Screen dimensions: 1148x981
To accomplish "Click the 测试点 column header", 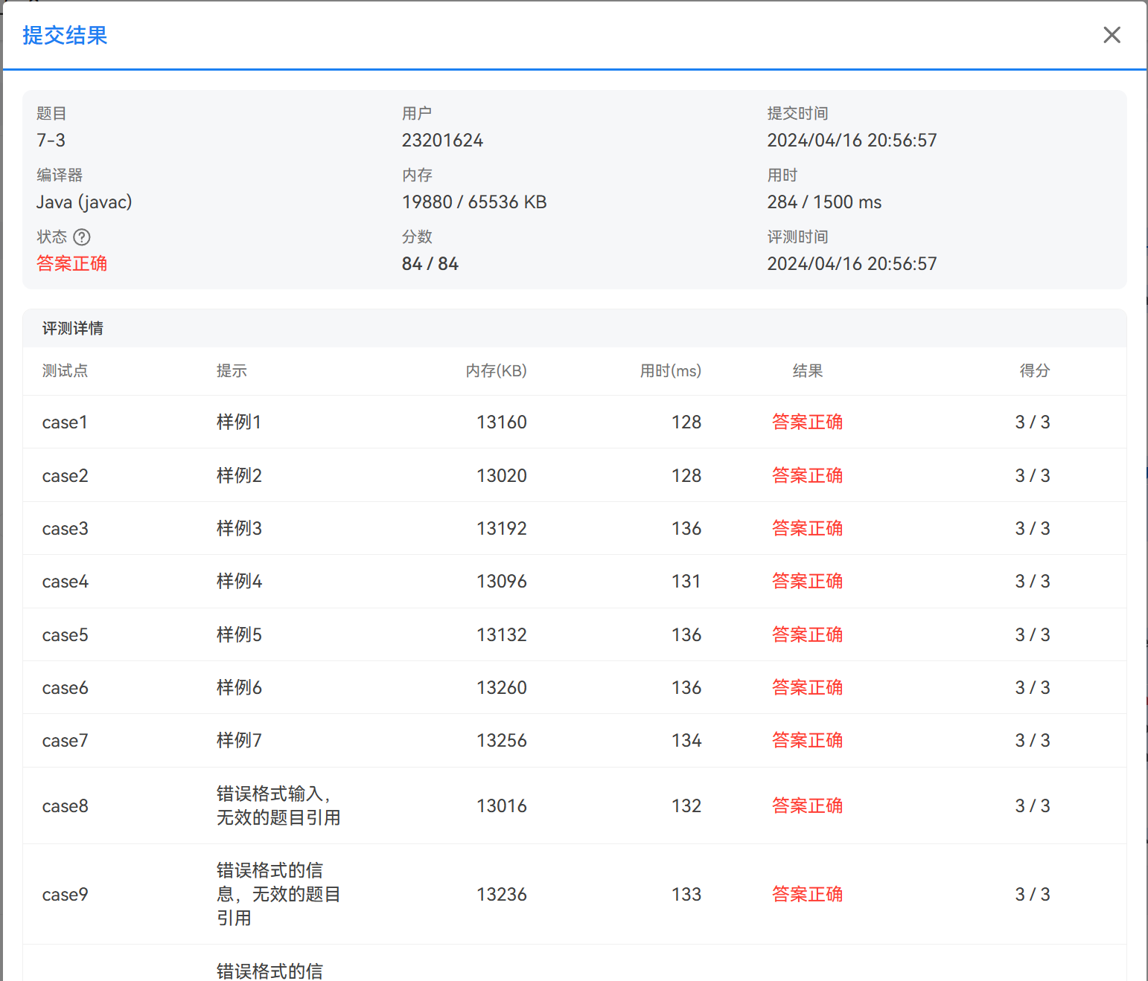I will tap(65, 371).
